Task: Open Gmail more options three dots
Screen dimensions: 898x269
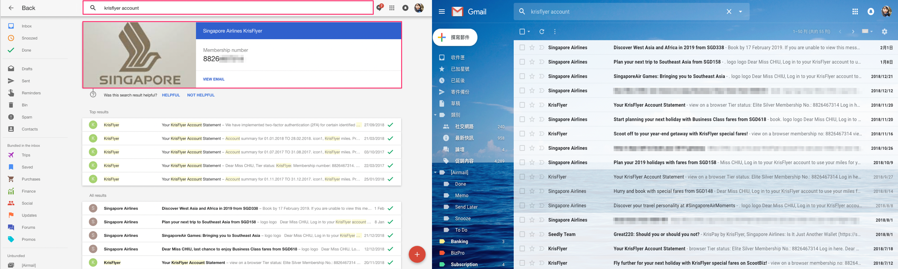Action: coord(555,31)
